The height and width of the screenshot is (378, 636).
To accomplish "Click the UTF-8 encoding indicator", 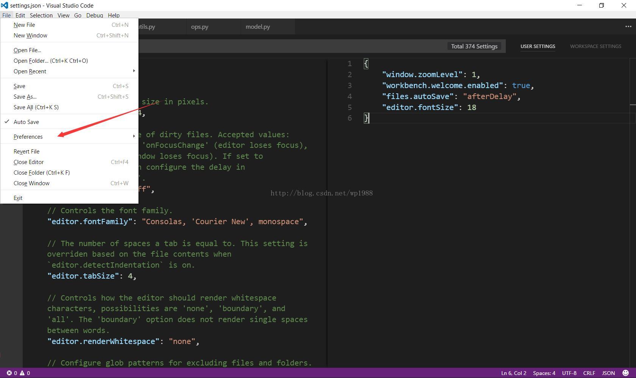I will (569, 373).
